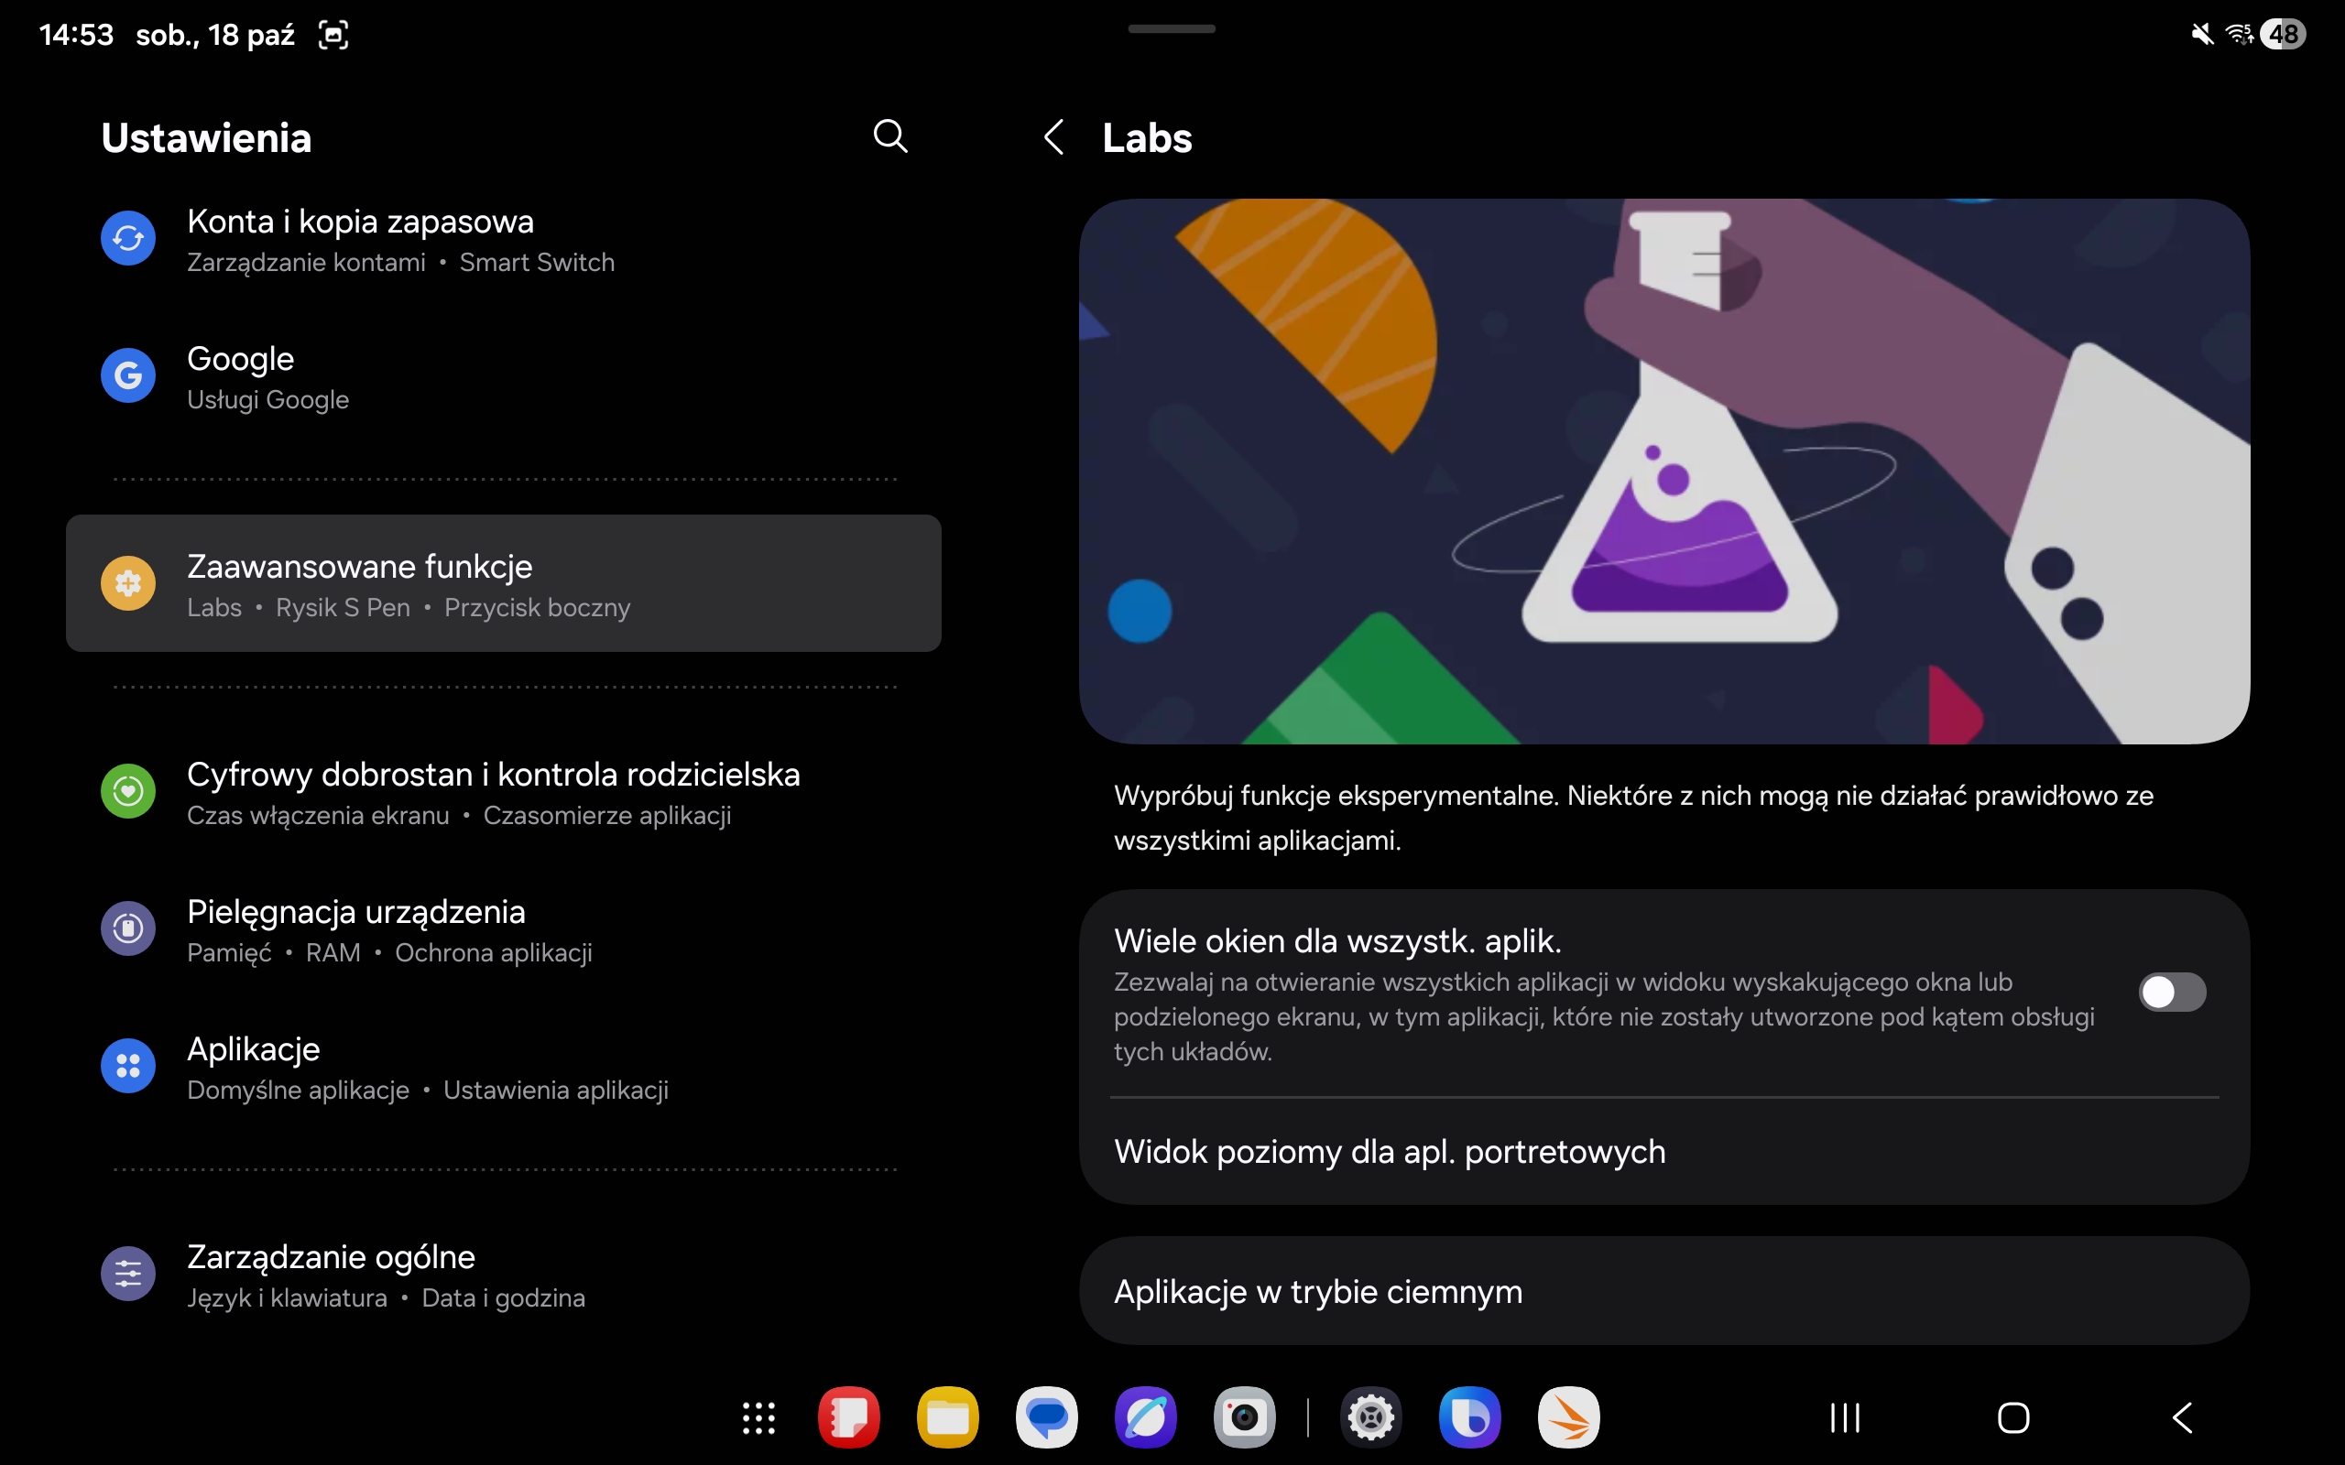
Task: Open the purple Samsung Internet browser icon
Action: click(1145, 1417)
